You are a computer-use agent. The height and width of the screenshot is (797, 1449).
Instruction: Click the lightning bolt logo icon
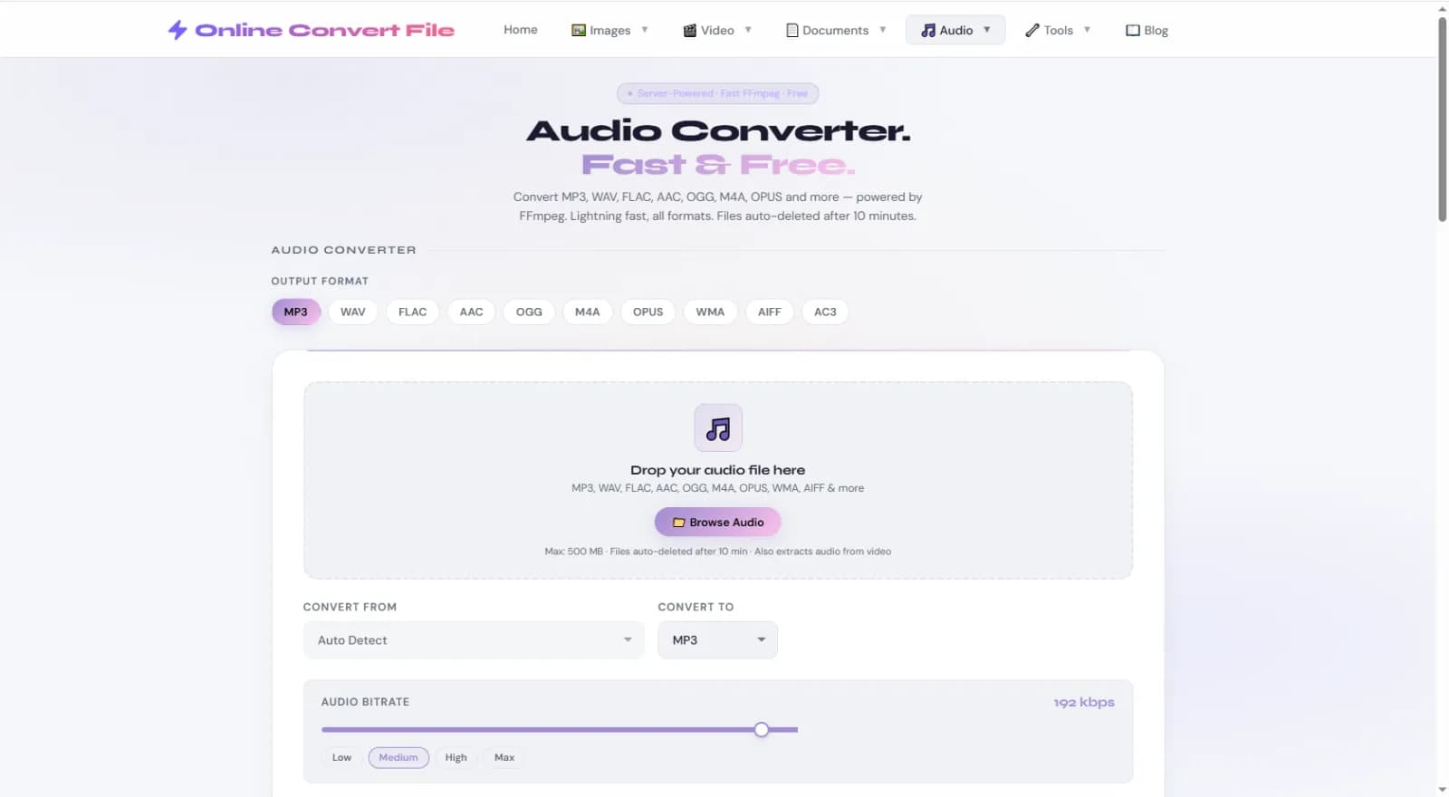pyautogui.click(x=178, y=30)
